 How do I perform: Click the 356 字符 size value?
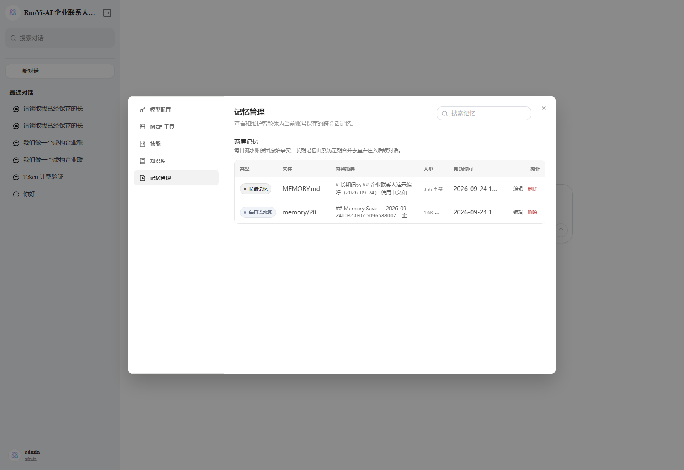433,189
